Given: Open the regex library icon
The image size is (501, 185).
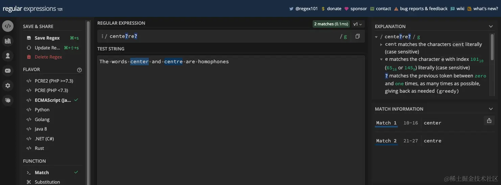Looking at the screenshot, I should pyautogui.click(x=8, y=41).
